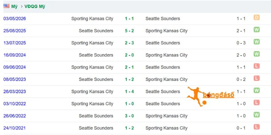The height and width of the screenshot is (135, 271).
Task: Click the W badge on 13/07/2025 row
Action: coord(257,42)
